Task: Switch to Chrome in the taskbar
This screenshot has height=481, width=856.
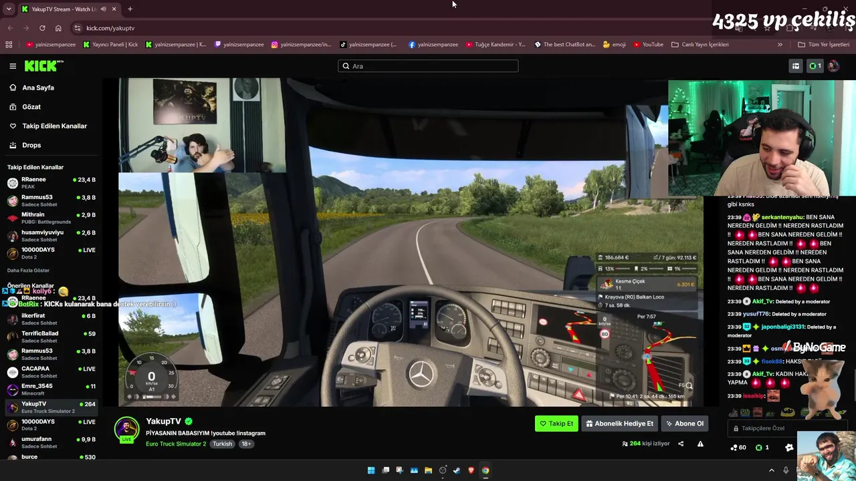Action: pos(486,470)
